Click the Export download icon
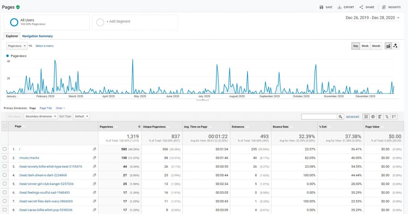 click(x=339, y=7)
